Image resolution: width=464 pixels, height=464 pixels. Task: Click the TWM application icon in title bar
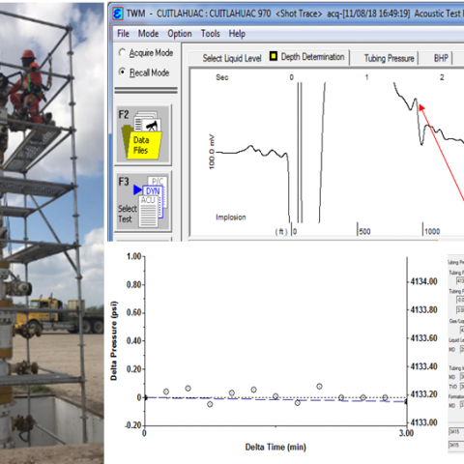pyautogui.click(x=118, y=14)
